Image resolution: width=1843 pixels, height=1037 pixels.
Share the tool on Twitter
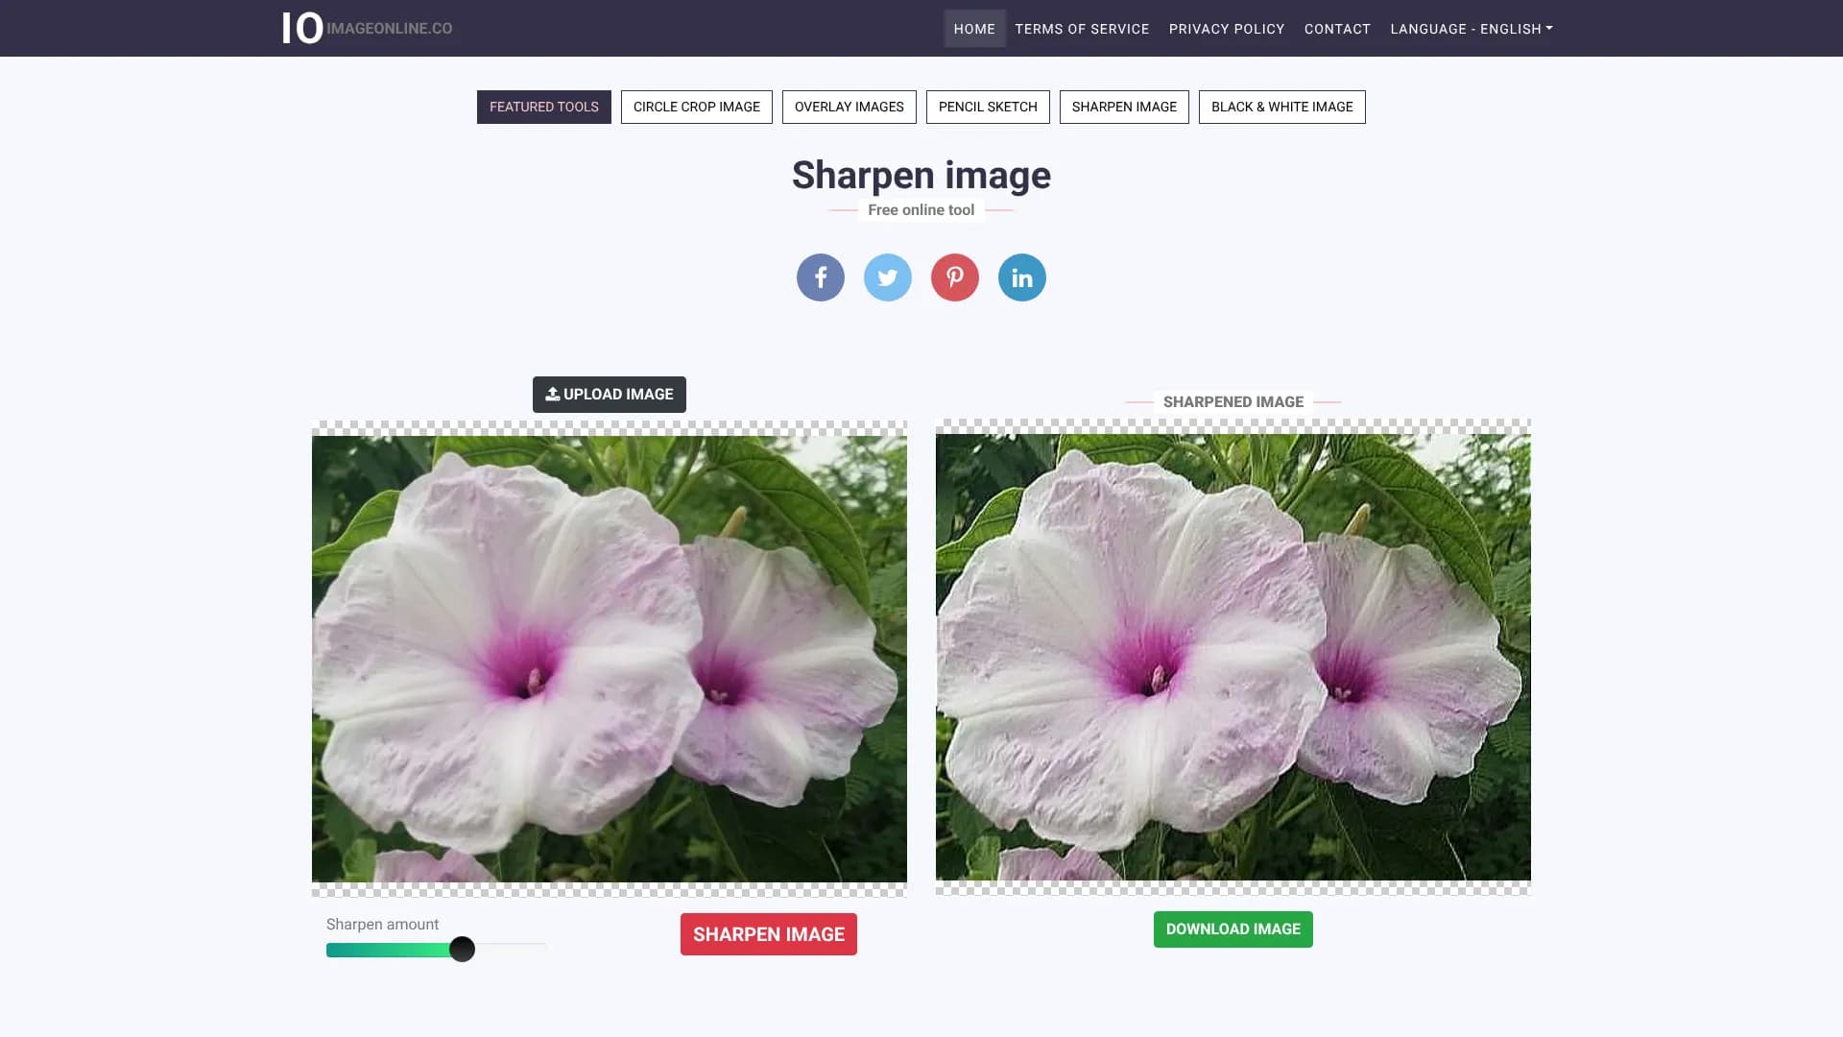tap(887, 277)
